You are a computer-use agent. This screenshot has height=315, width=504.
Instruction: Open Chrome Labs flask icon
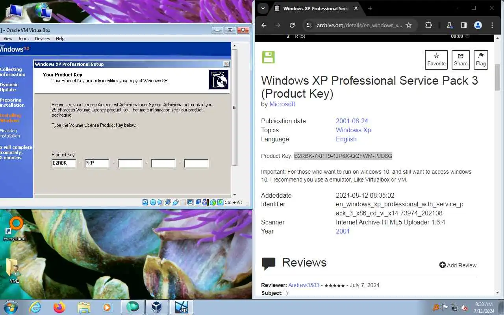pyautogui.click(x=449, y=25)
